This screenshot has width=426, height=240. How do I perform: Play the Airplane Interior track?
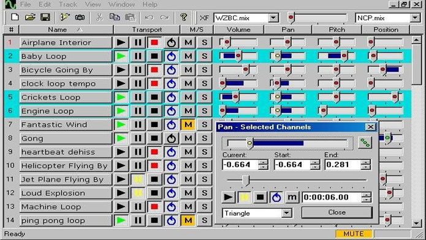coord(121,42)
